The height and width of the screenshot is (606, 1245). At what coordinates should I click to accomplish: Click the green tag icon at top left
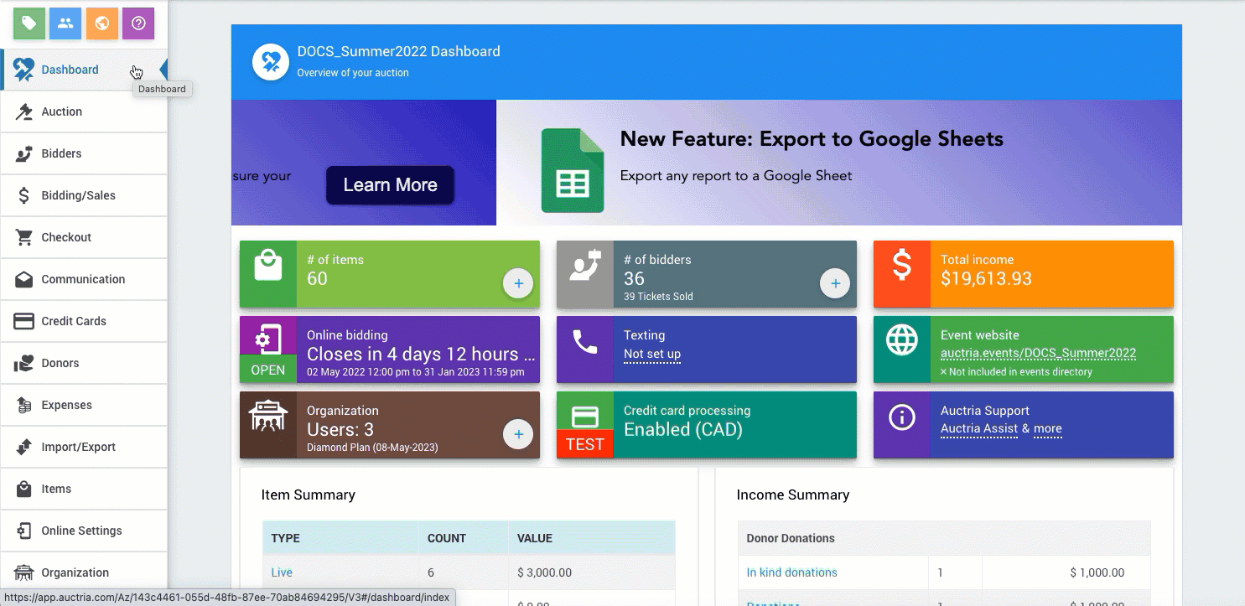[x=29, y=23]
